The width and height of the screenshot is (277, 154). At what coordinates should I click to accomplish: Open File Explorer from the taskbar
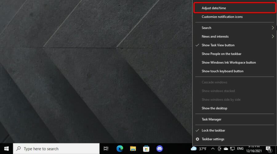tap(133, 149)
